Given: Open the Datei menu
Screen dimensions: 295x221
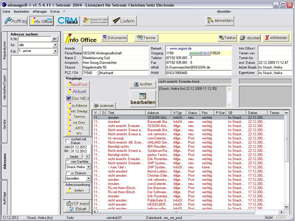Looking at the screenshot, I should pyautogui.click(x=6, y=12).
